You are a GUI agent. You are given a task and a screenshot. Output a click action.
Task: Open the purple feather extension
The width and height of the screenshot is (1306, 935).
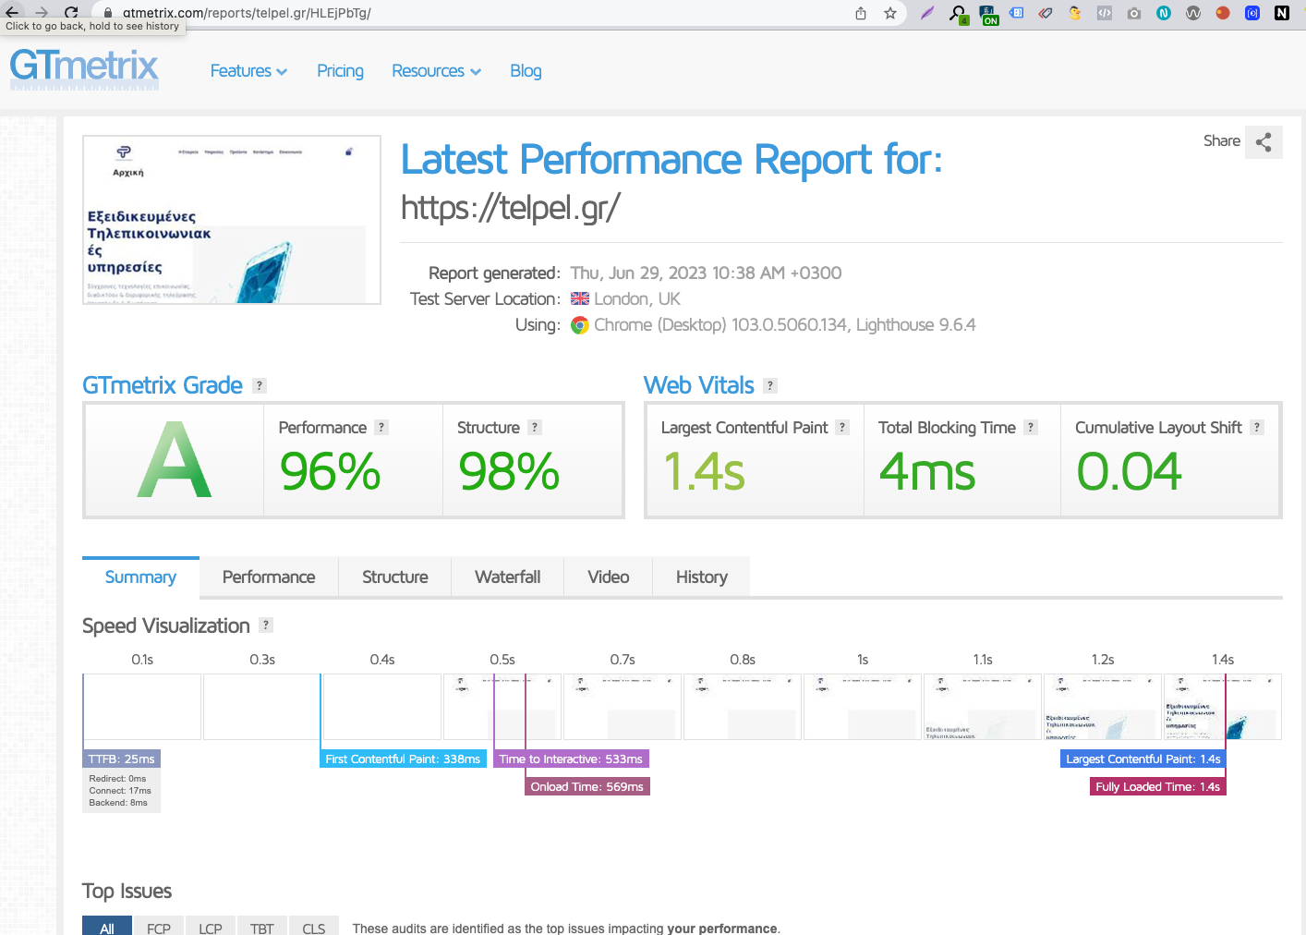pos(927,13)
